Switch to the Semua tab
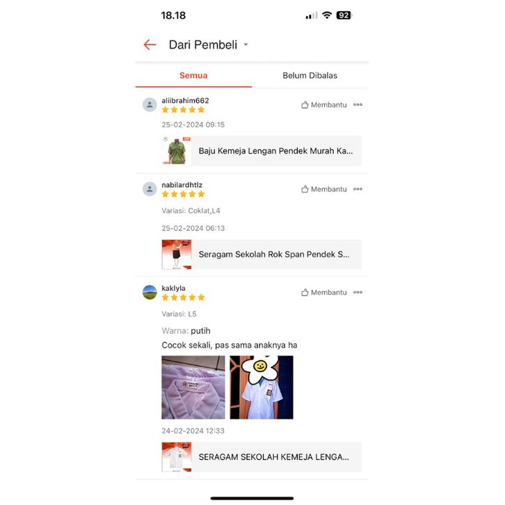Viewport: 505px width, 505px height. [x=193, y=75]
